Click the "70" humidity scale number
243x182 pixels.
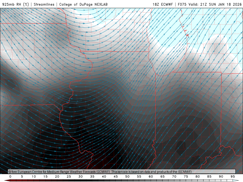coord(174,177)
